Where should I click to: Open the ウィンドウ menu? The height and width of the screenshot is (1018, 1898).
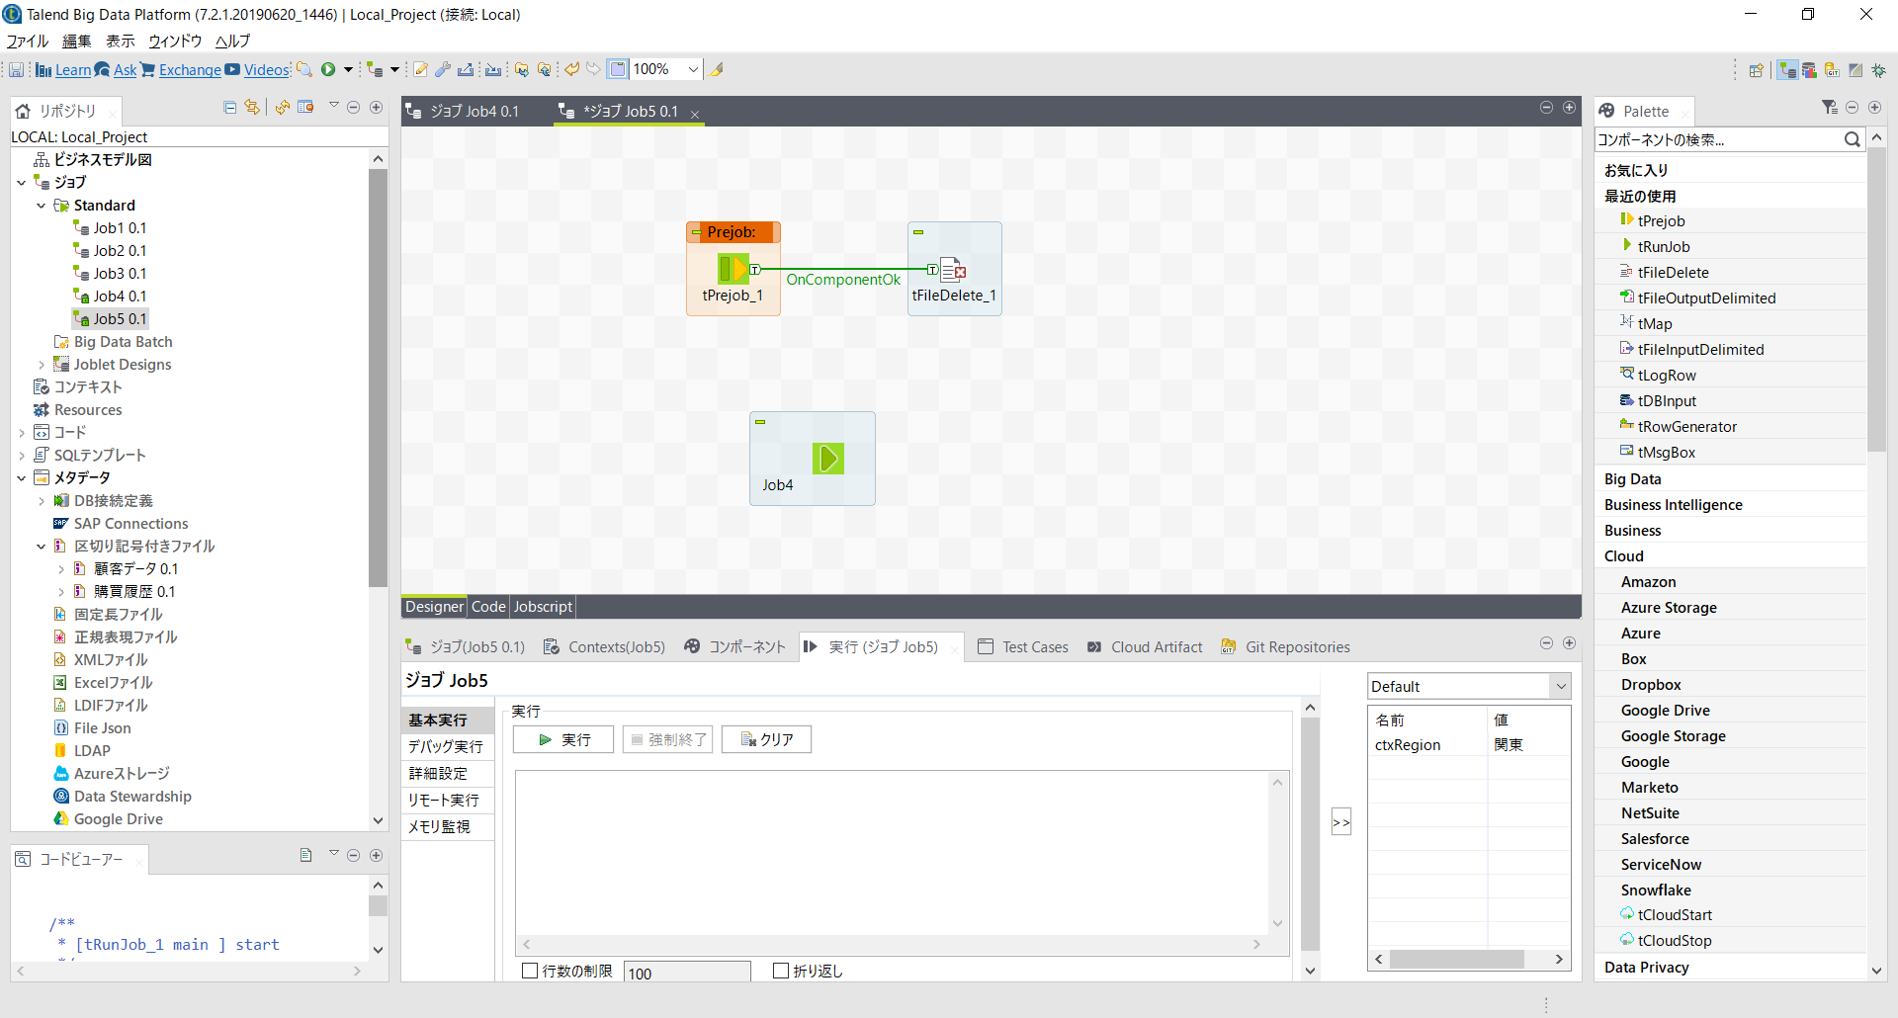pyautogui.click(x=175, y=41)
